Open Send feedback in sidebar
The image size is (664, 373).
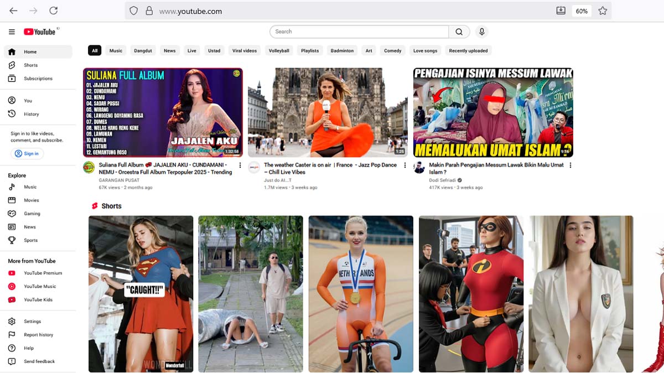coord(38,361)
